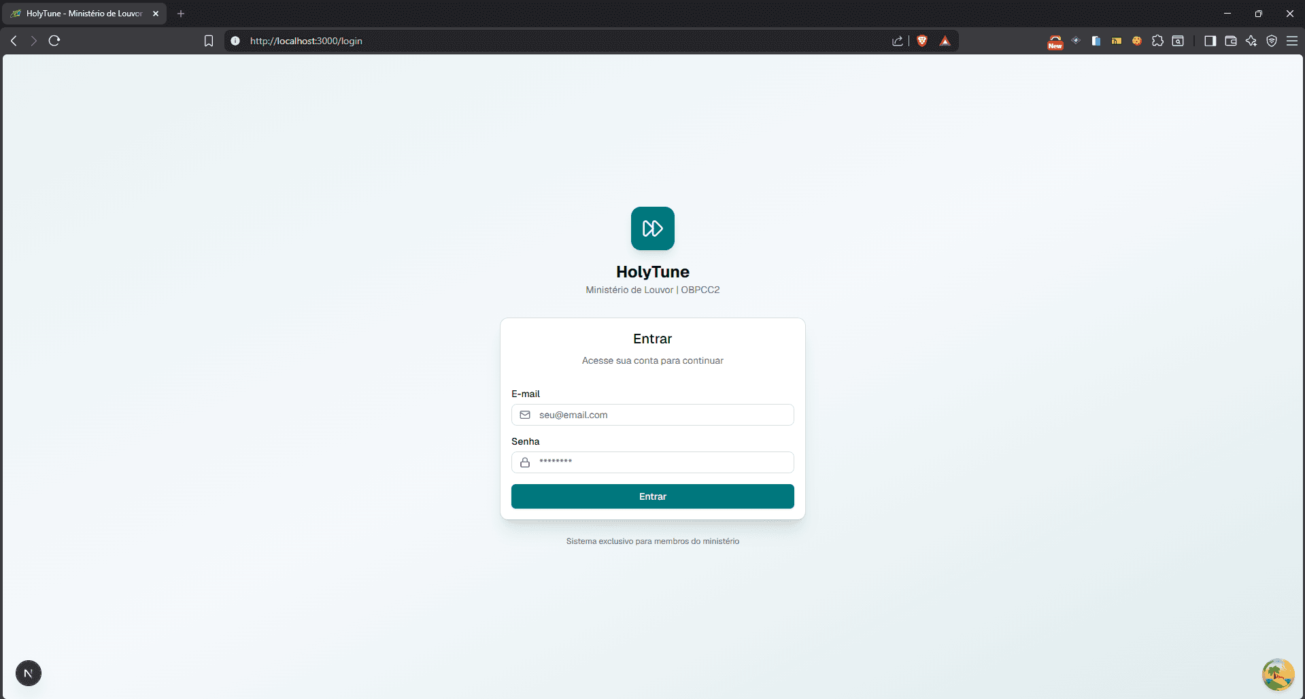Click the page search extension icon

[x=1178, y=41]
